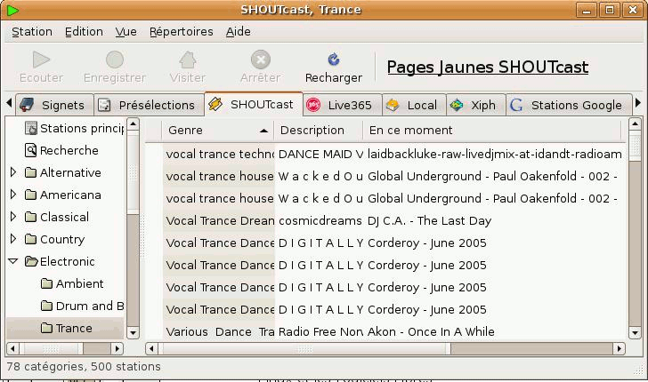Expand the Classical category
Image resolution: width=648 pixels, height=382 pixels.
point(12,217)
